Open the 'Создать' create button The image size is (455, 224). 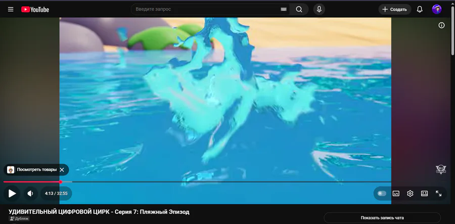point(395,9)
